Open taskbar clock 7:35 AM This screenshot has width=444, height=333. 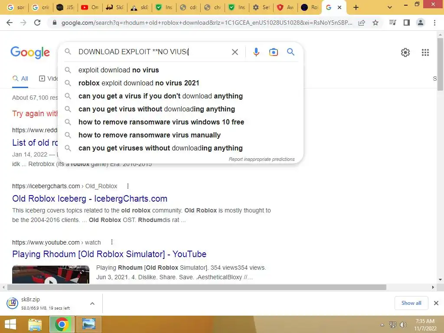click(x=425, y=325)
